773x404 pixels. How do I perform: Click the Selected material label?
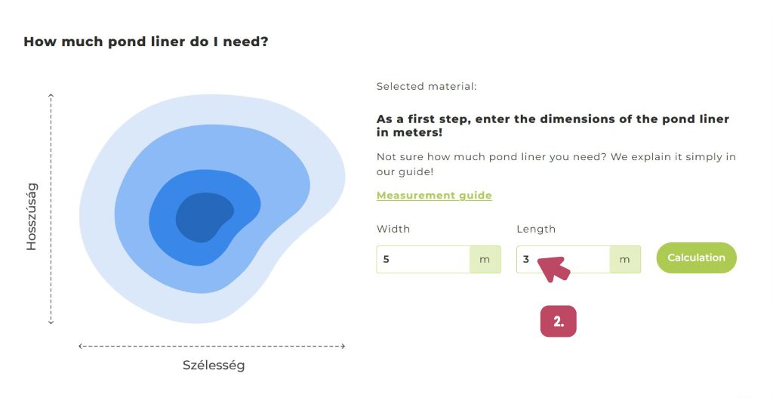click(x=427, y=87)
